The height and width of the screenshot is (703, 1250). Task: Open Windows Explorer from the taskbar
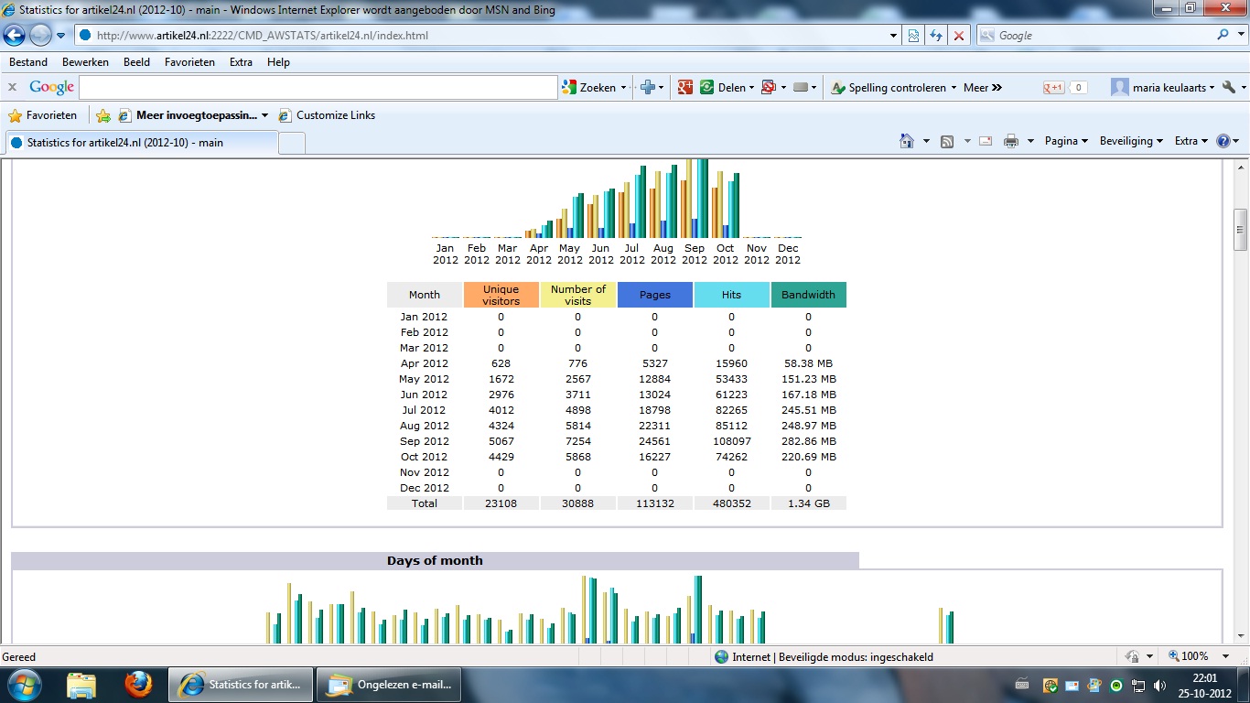pos(81,685)
